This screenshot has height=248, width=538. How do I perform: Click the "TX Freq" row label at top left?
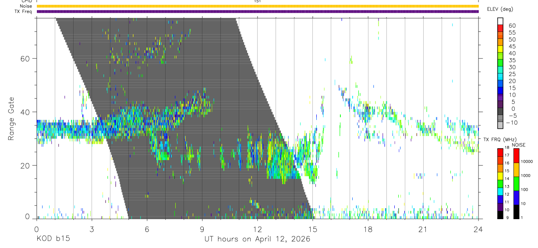[x=24, y=11]
